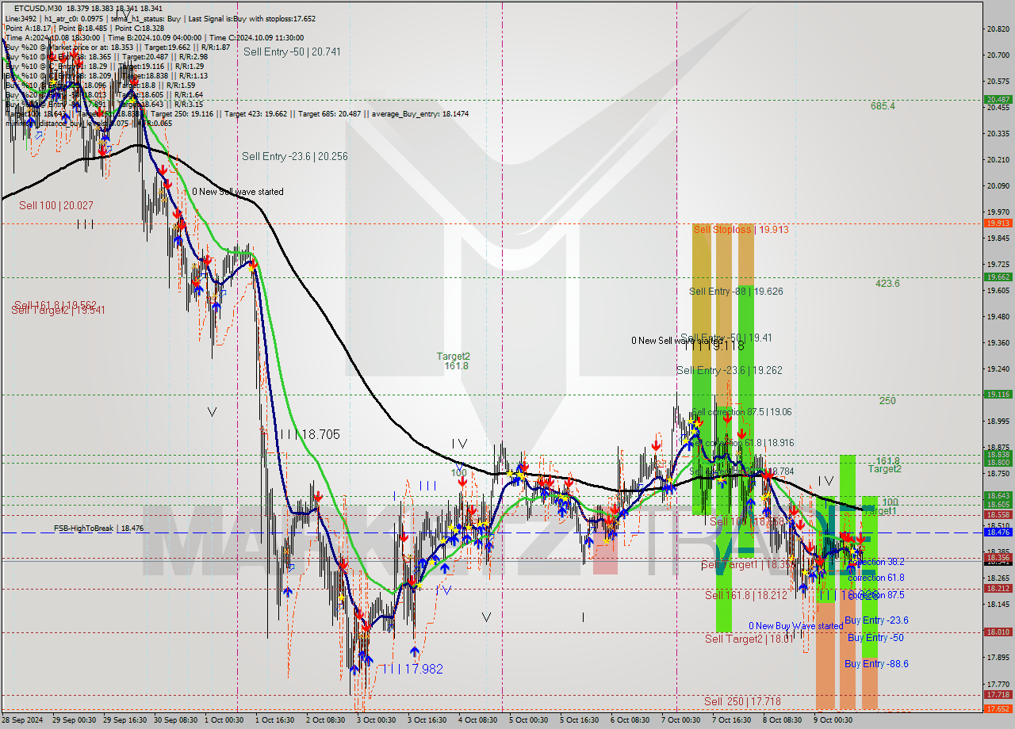Click the 'Sell 100 | 20.027' label

(x=56, y=205)
